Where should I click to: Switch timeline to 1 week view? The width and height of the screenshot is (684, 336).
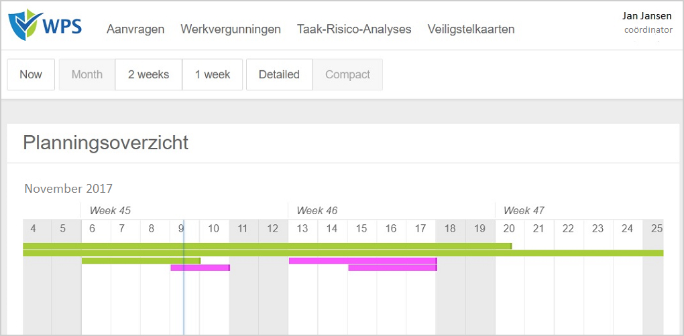[213, 74]
